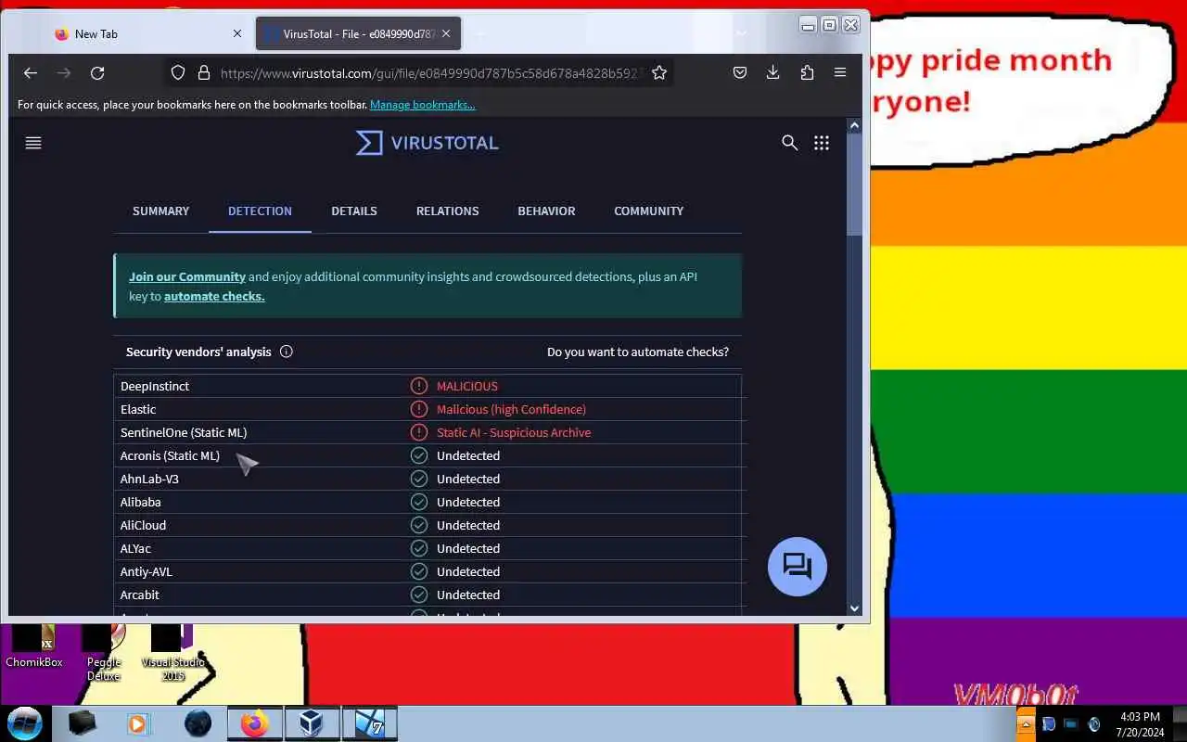Click the alert icon in the Elastic row
The height and width of the screenshot is (742, 1187).
pos(419,409)
